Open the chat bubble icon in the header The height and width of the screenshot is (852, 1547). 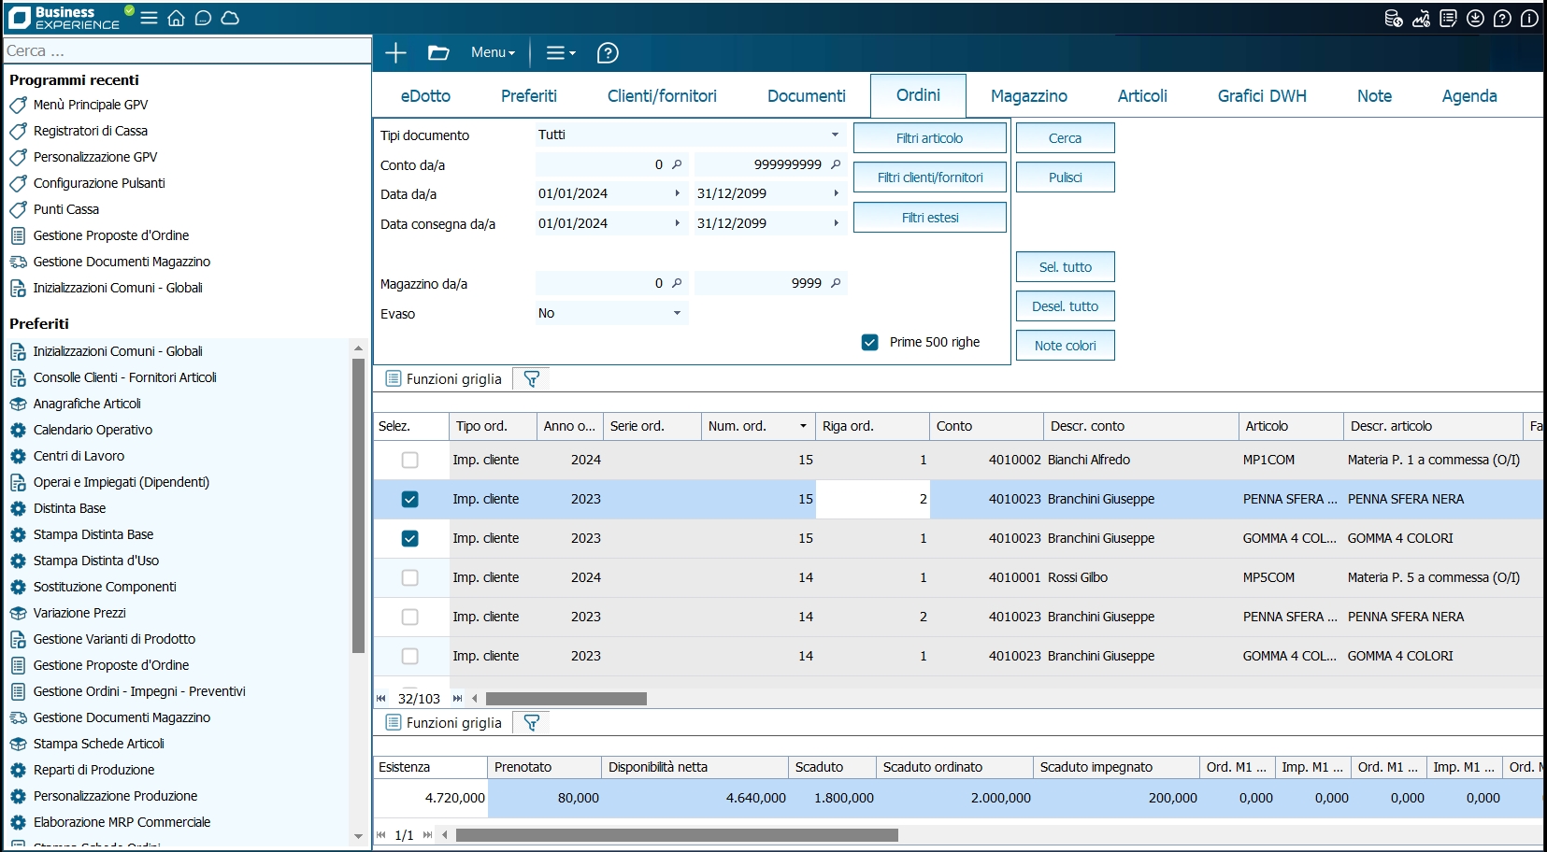(x=203, y=18)
